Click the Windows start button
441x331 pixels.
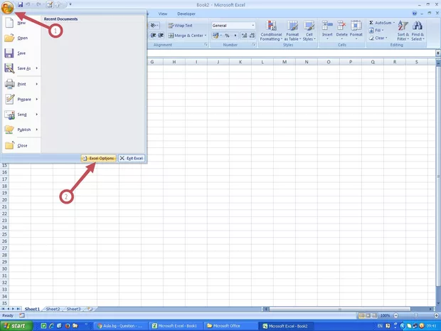(16, 326)
